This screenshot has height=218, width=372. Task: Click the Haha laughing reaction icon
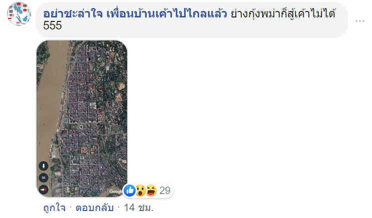click(151, 191)
